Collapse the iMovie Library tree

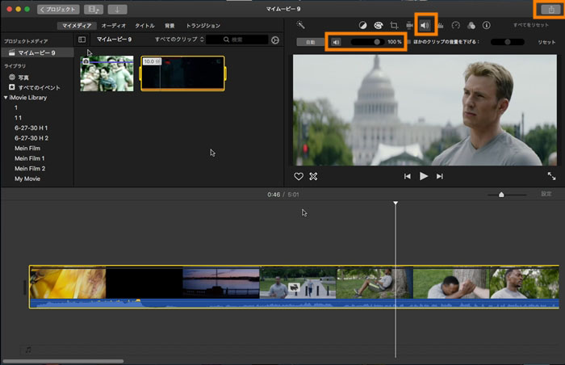6,98
